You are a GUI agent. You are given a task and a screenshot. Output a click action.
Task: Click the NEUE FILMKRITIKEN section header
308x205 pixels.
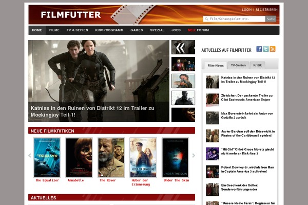(x=111, y=131)
